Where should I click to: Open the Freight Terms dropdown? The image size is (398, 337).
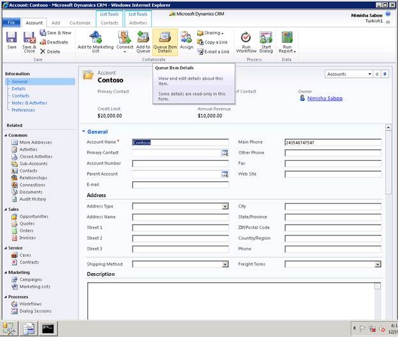pos(378,264)
